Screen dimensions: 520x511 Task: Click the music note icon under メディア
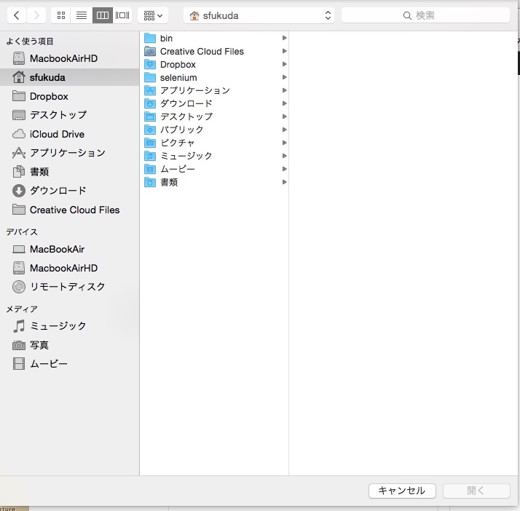(19, 326)
